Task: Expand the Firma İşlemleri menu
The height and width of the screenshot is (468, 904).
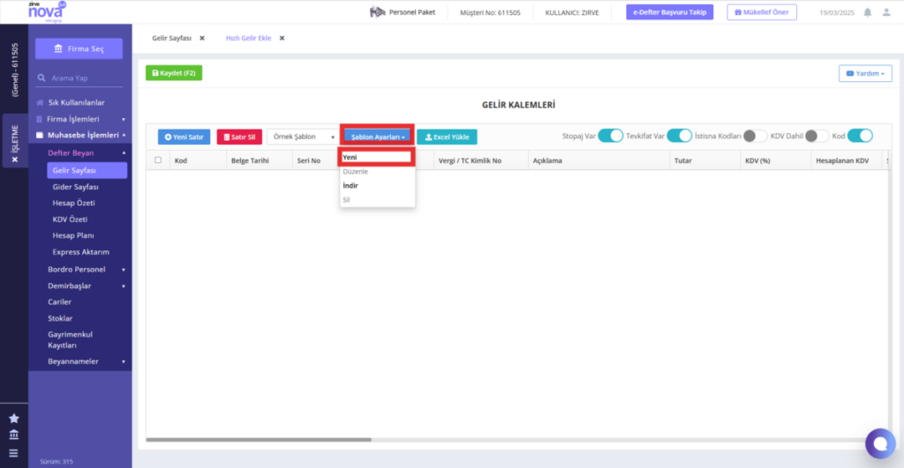Action: 124,119
